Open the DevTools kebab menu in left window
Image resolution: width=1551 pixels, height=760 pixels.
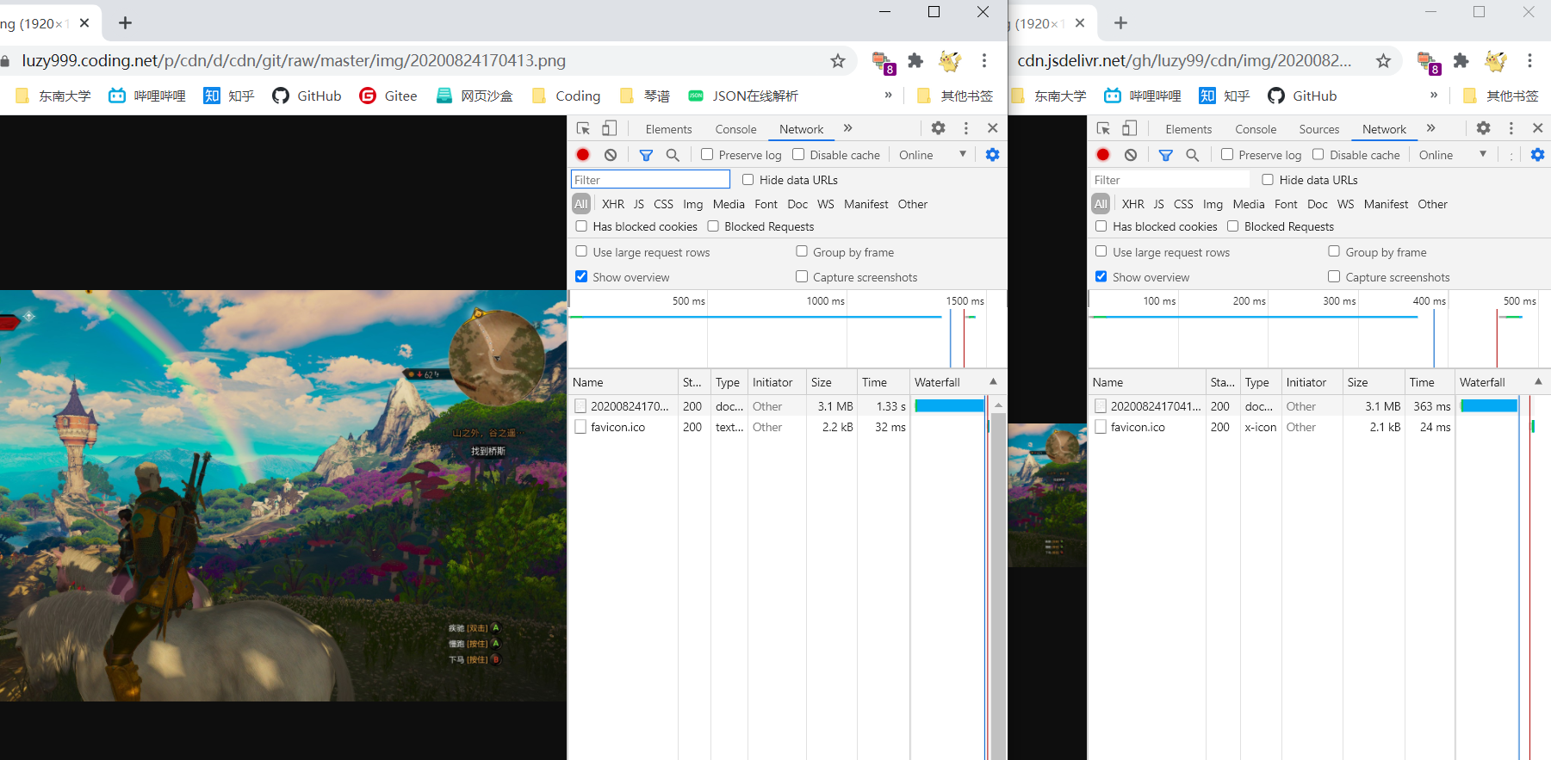(x=966, y=128)
